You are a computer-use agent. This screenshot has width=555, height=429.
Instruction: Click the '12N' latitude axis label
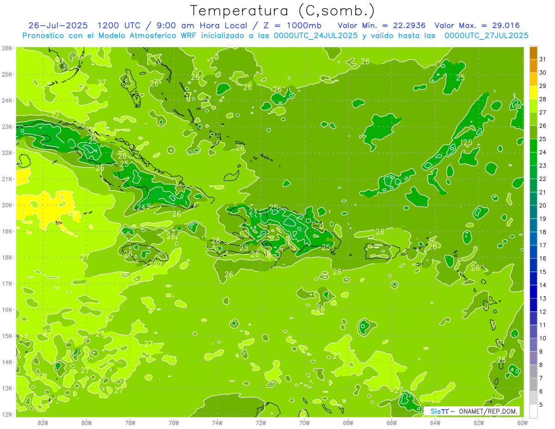point(6,414)
